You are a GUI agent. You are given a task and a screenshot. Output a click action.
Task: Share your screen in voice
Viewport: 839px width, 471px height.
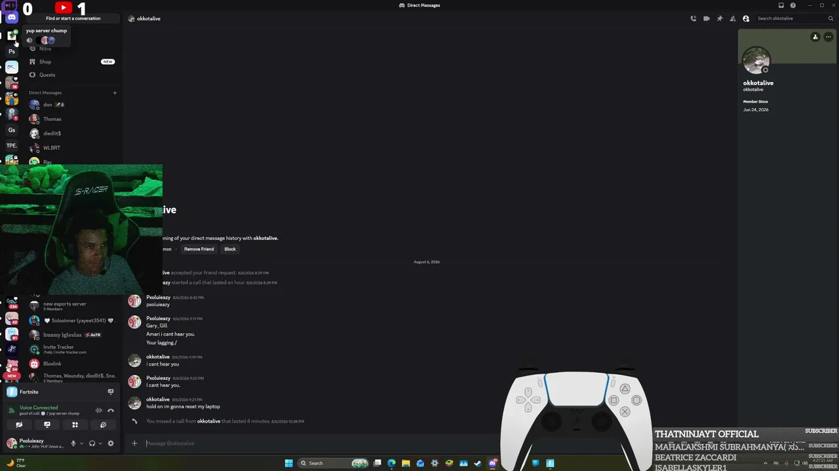[x=47, y=425]
